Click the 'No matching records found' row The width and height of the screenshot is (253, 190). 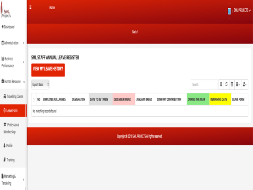click(140, 111)
